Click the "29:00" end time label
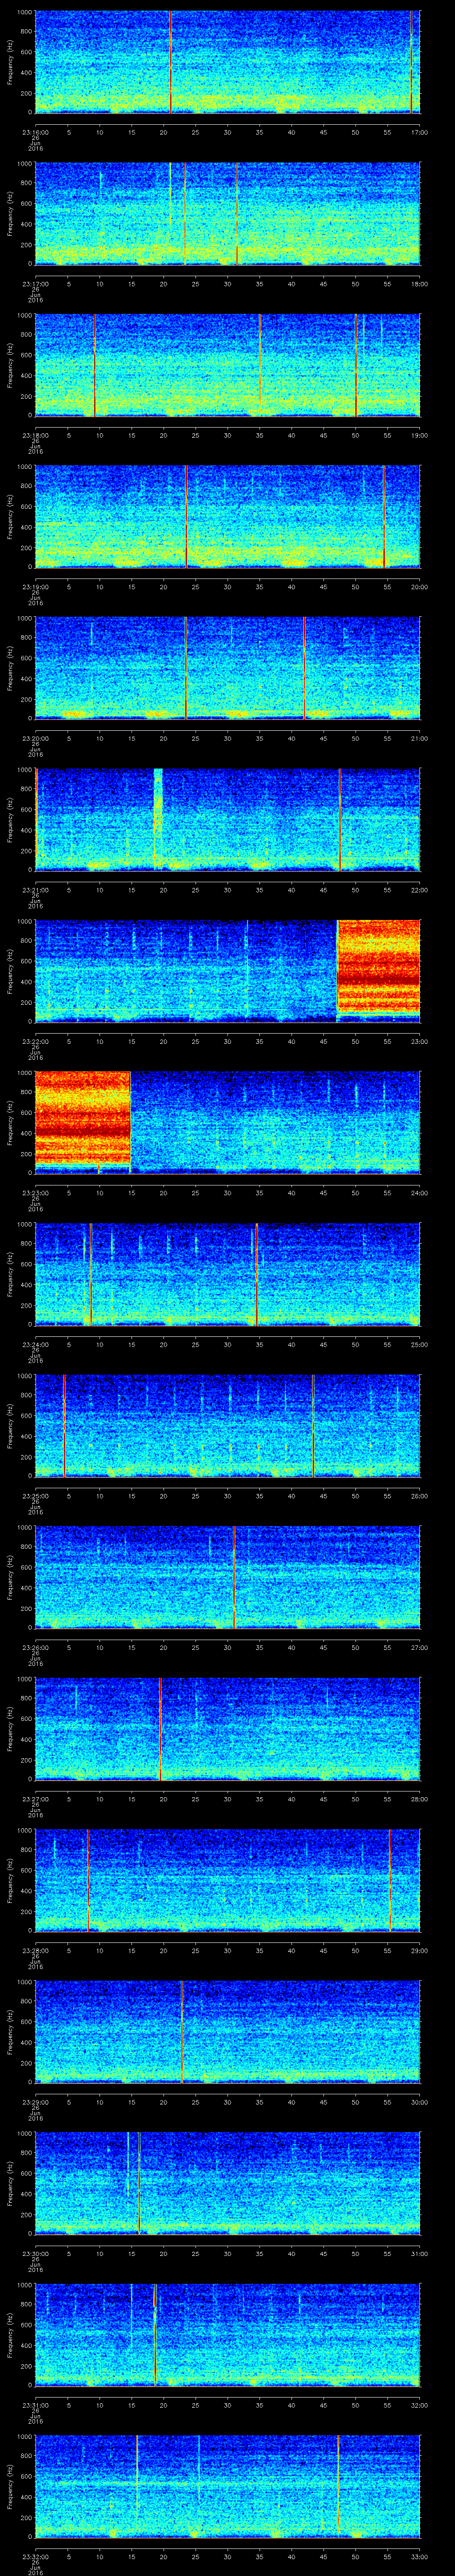Screen dimensions: 455x2576 pos(419,1950)
